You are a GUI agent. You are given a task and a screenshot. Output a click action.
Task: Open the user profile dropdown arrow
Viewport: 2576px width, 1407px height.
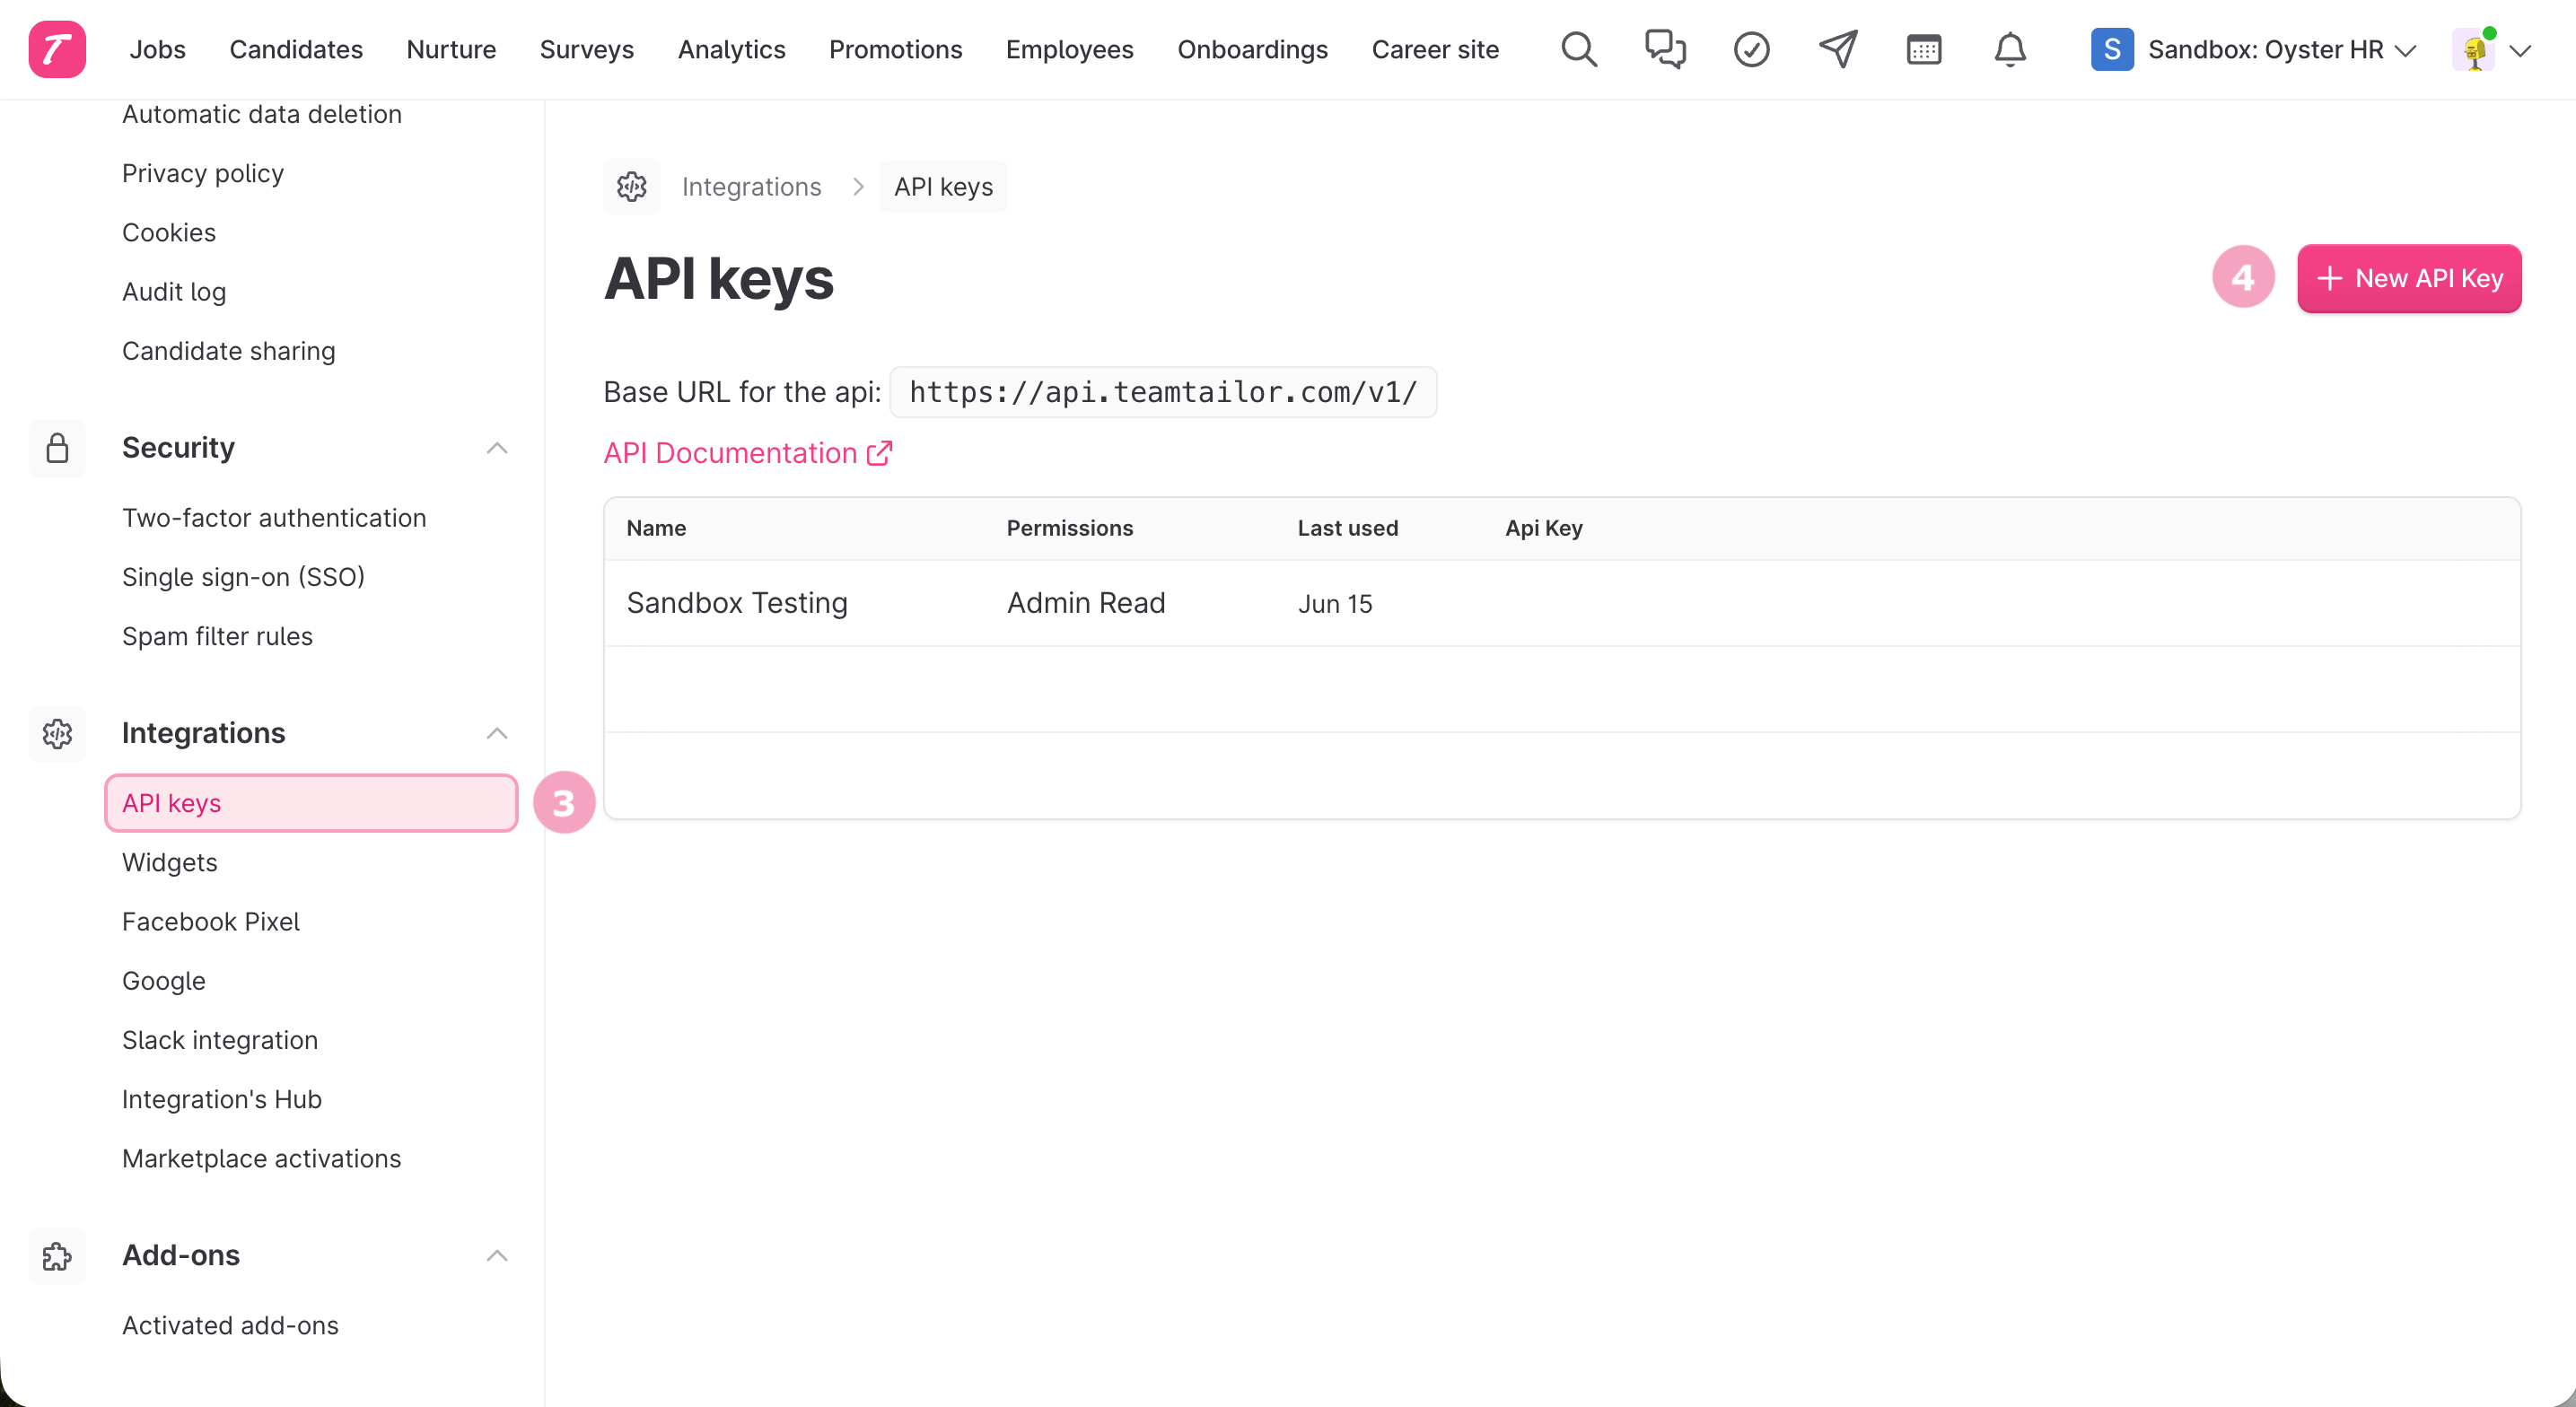pyautogui.click(x=2520, y=50)
